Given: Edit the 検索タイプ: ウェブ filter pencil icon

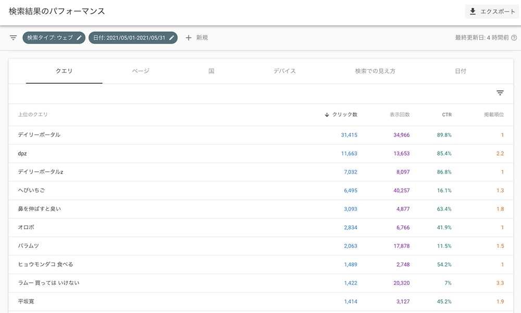Looking at the screenshot, I should coord(79,38).
